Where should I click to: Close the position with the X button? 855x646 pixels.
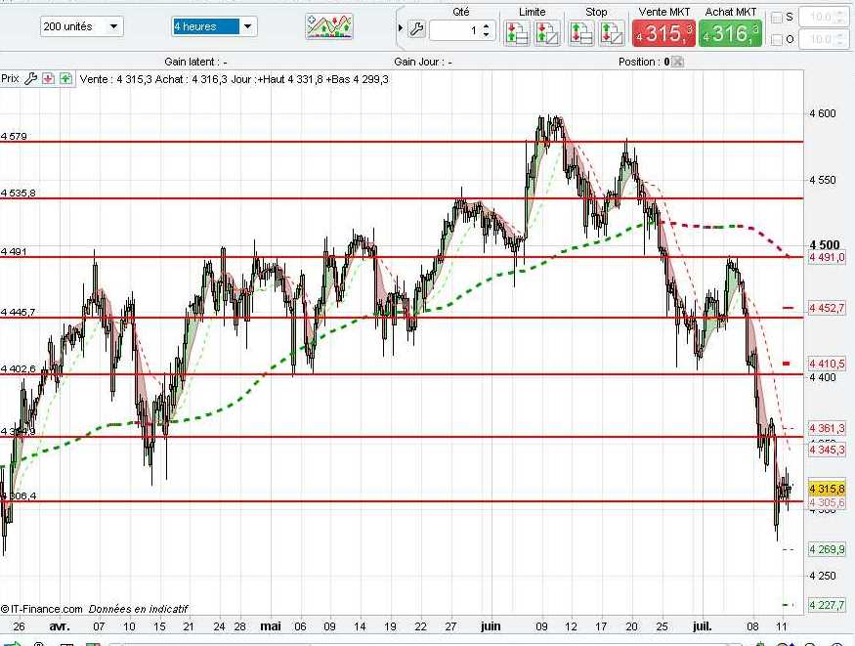677,62
